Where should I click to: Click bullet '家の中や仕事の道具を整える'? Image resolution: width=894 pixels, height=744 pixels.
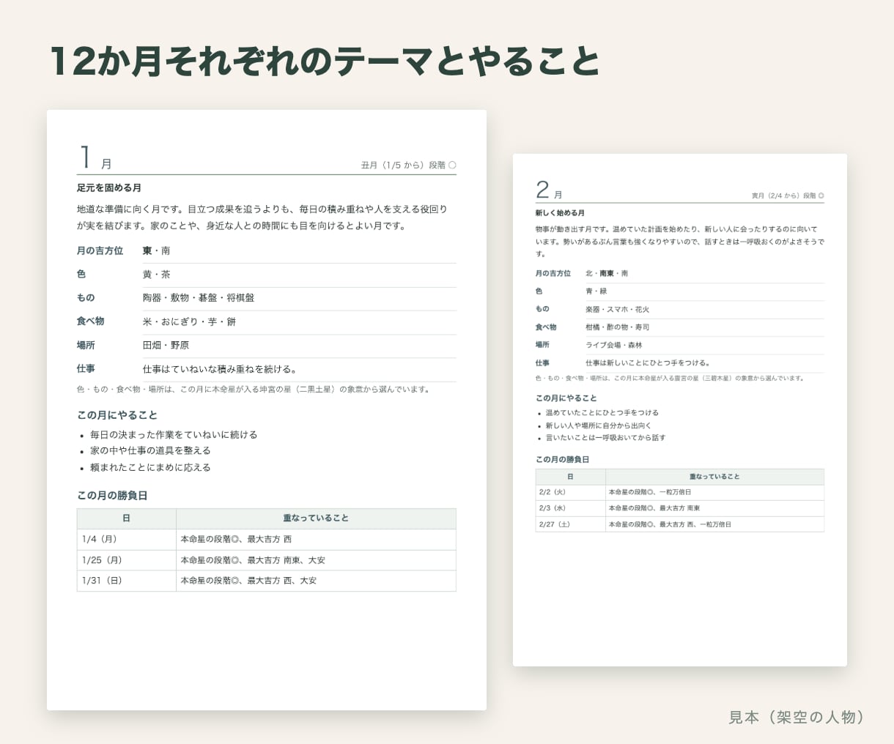[150, 451]
